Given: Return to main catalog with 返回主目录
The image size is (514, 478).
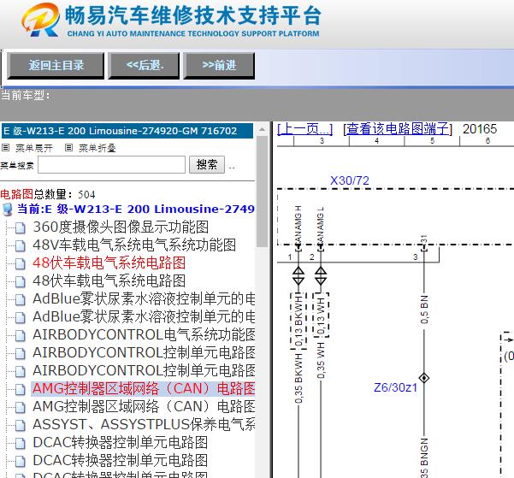Looking at the screenshot, I should [56, 66].
